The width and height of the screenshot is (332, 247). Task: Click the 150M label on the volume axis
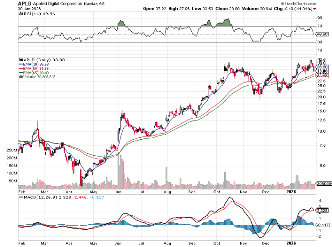point(12,166)
